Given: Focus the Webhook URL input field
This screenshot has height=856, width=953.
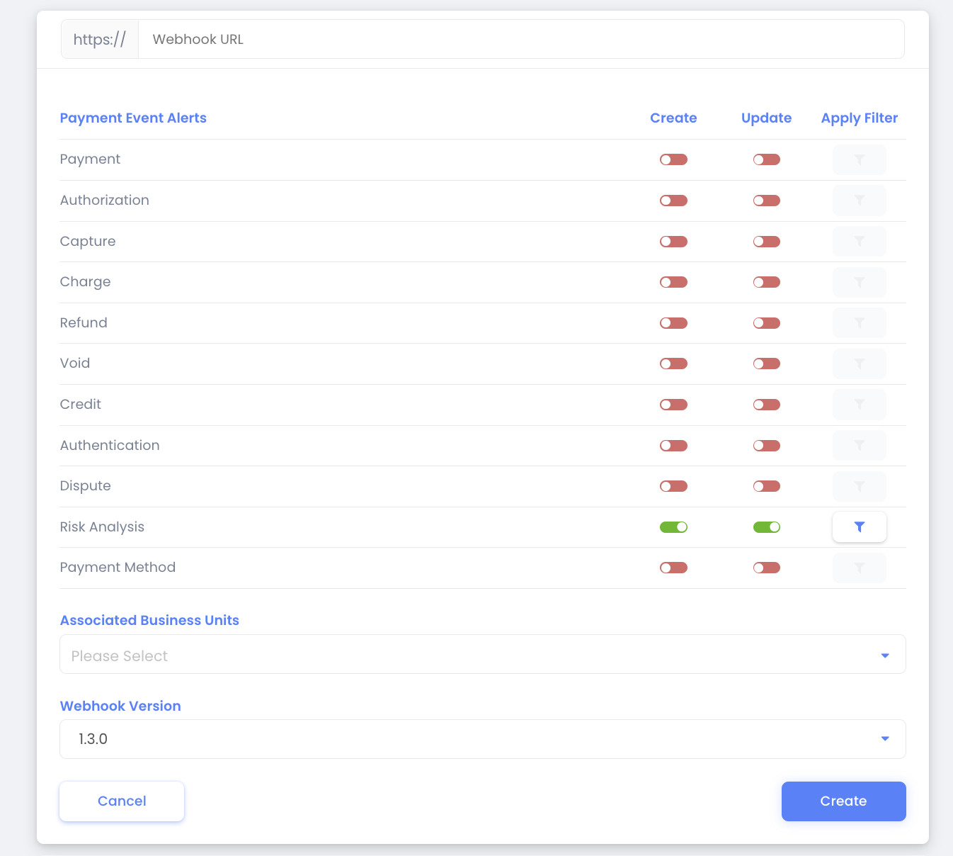Looking at the screenshot, I should [521, 39].
